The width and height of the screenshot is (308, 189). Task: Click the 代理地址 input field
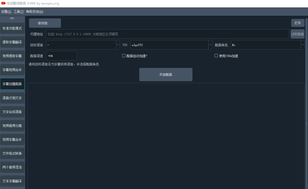click(x=167, y=34)
